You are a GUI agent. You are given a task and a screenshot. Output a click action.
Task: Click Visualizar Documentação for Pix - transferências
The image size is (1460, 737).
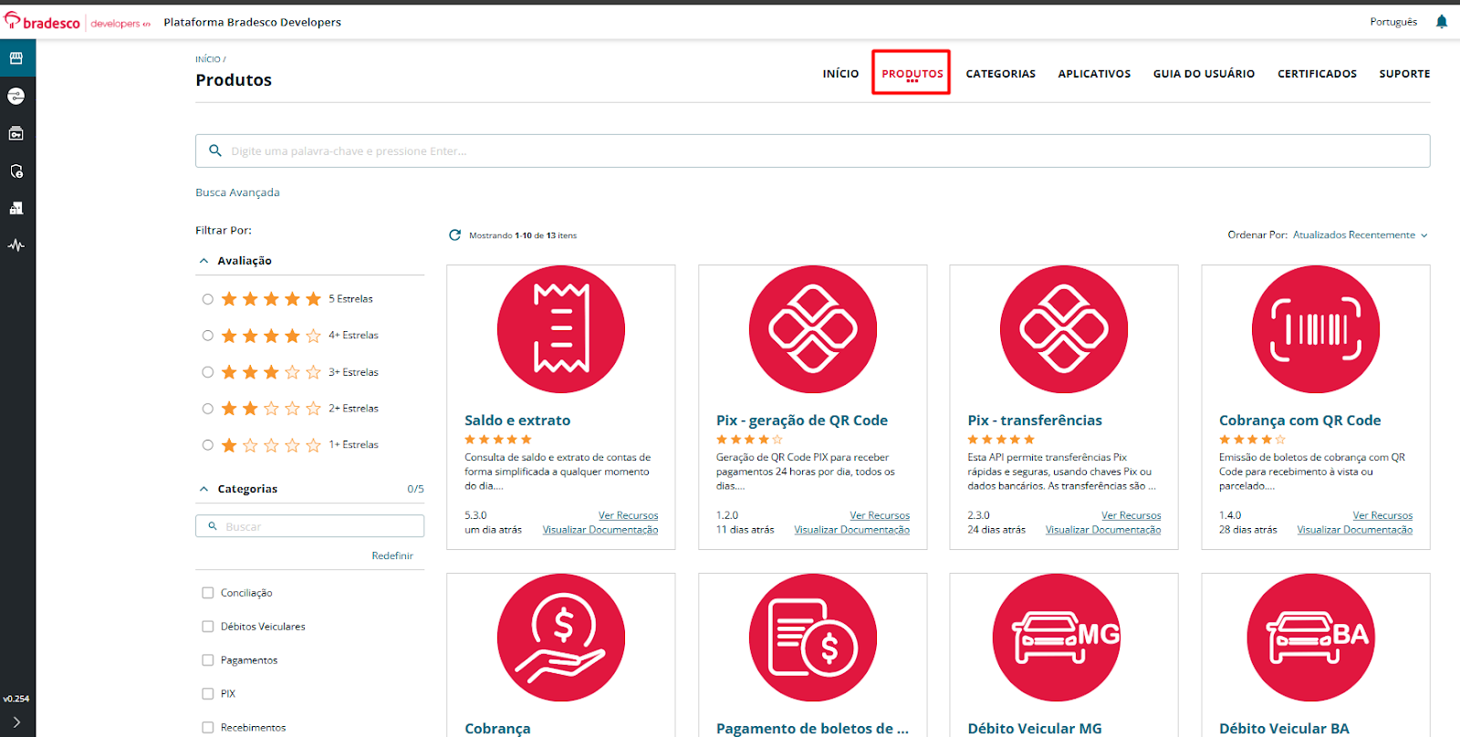[x=1103, y=530]
